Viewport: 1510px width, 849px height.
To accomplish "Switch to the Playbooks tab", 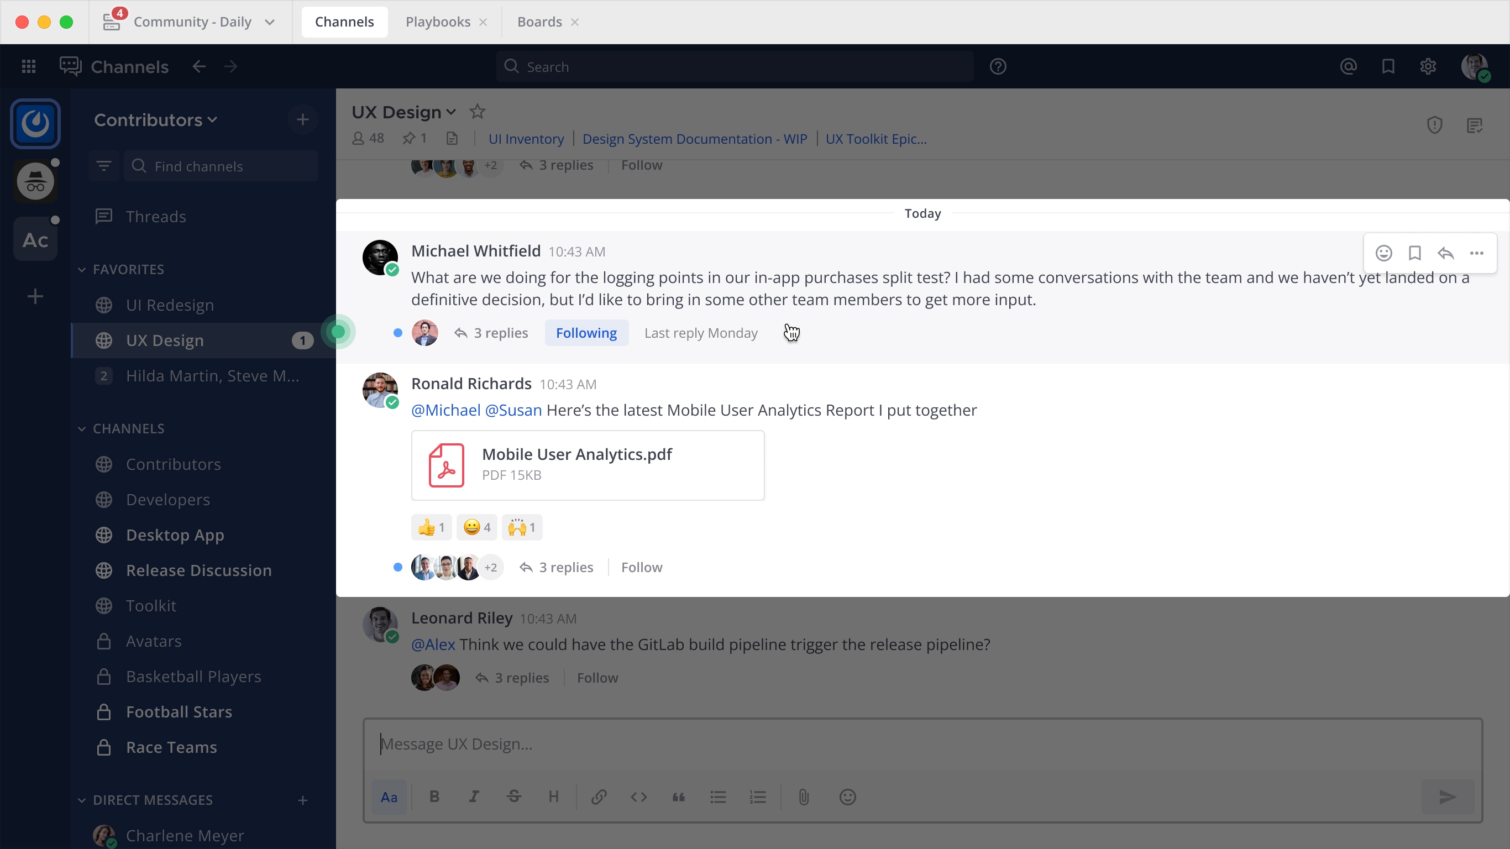I will pos(437,22).
